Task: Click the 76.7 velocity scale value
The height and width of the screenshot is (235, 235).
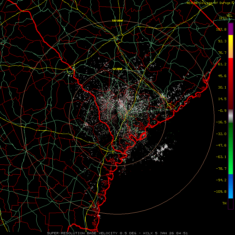Action: (x=222, y=52)
